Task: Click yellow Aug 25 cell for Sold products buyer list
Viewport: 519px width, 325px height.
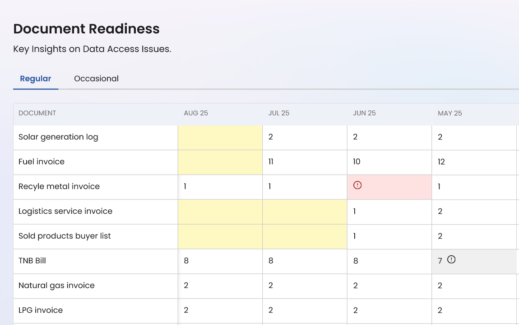Action: [x=220, y=236]
